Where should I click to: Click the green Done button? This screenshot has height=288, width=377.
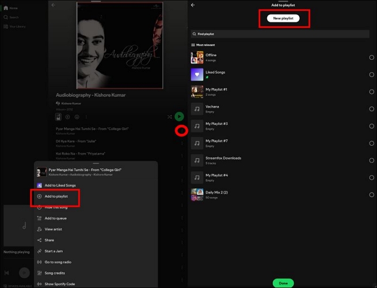click(x=283, y=283)
